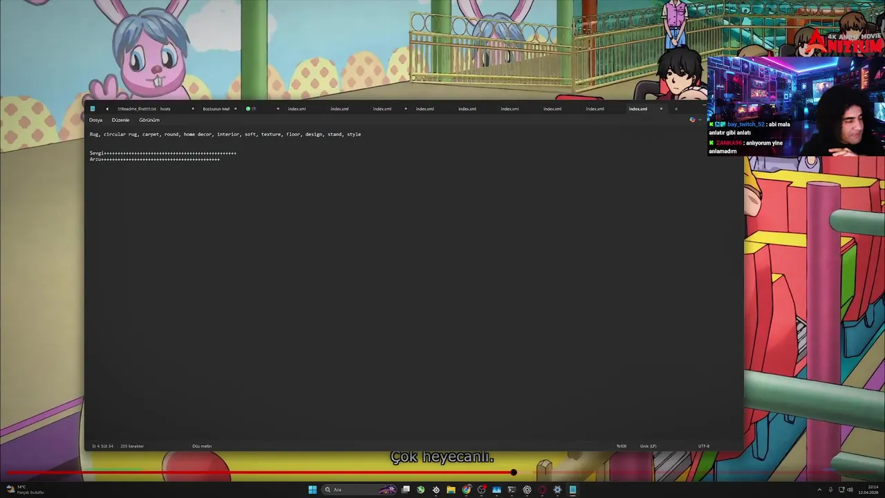Switch to the Bozburun Mah tab
The height and width of the screenshot is (498, 885).
216,109
